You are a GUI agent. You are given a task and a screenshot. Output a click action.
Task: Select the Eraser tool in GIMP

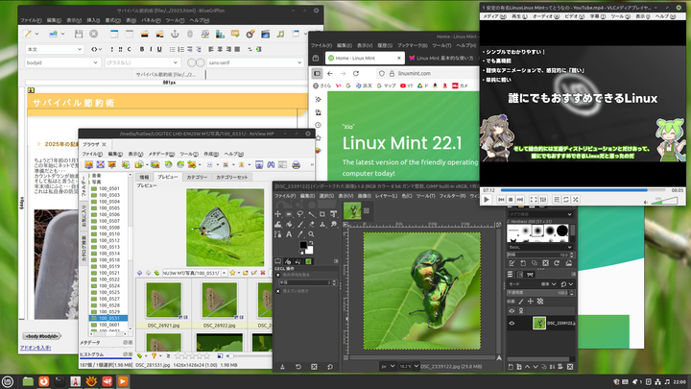[x=311, y=224]
